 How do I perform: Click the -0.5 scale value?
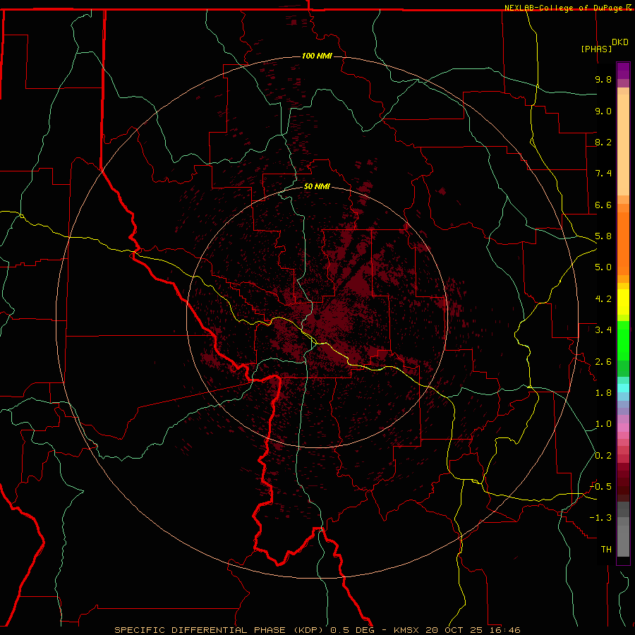(x=600, y=487)
